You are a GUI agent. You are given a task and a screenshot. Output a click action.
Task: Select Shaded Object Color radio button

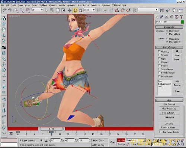(167, 39)
